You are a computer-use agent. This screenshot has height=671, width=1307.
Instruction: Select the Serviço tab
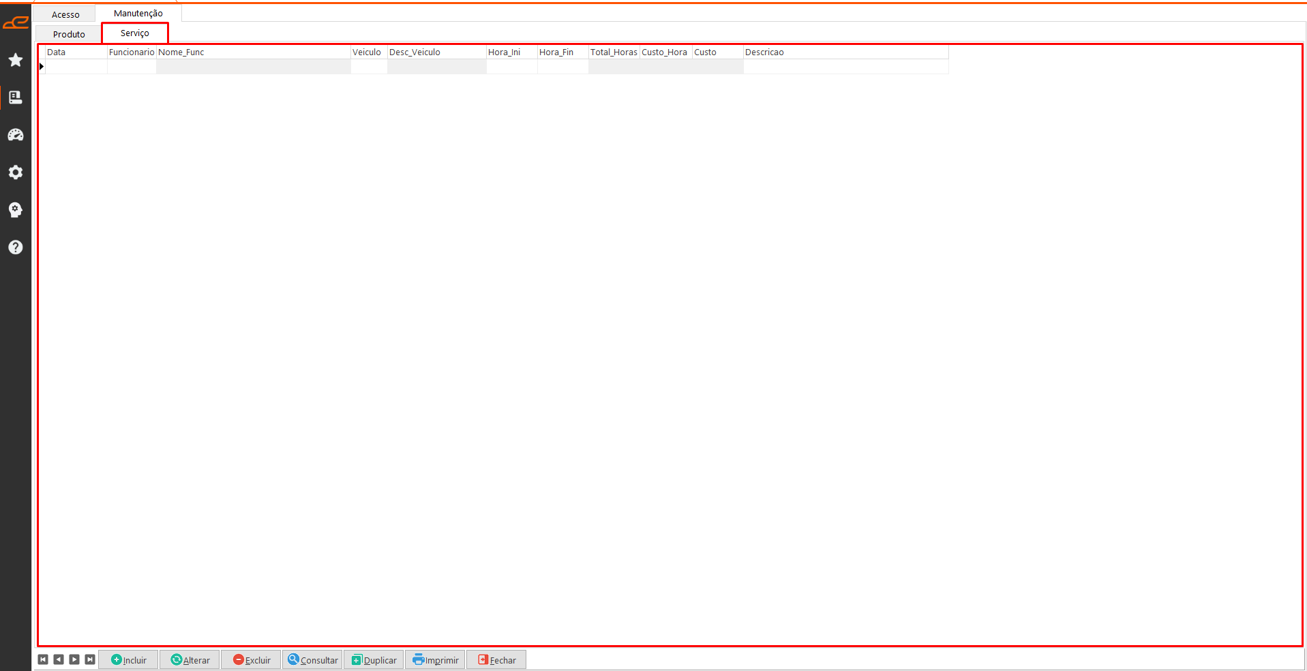(x=135, y=33)
